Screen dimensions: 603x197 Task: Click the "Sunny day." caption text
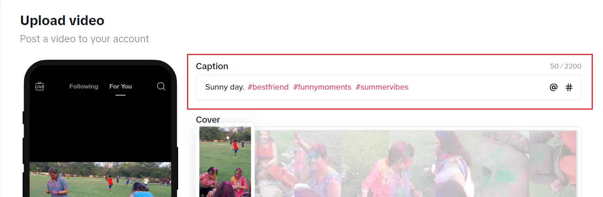225,87
